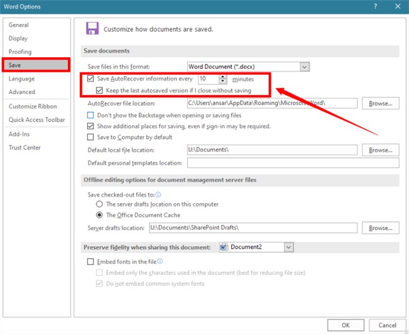Click the Word document icon beside Document2
The height and width of the screenshot is (334, 409).
tap(224, 247)
